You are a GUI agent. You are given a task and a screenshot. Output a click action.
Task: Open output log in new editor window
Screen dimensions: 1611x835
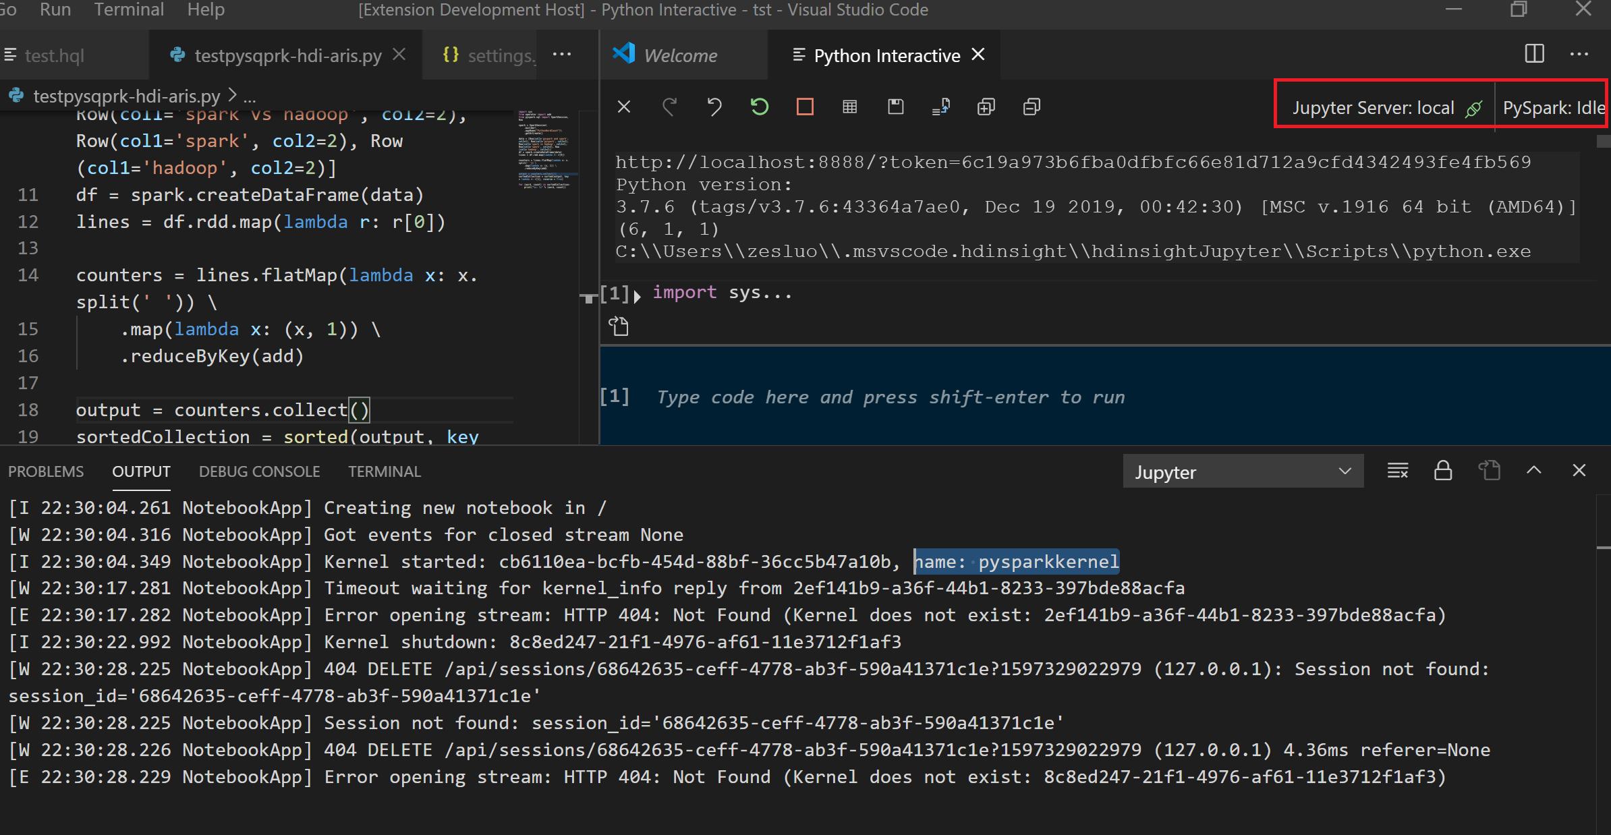click(1490, 471)
